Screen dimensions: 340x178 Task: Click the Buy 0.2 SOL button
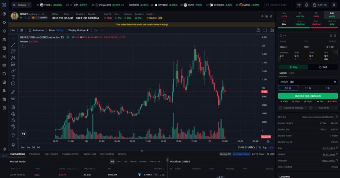pyautogui.click(x=308, y=96)
